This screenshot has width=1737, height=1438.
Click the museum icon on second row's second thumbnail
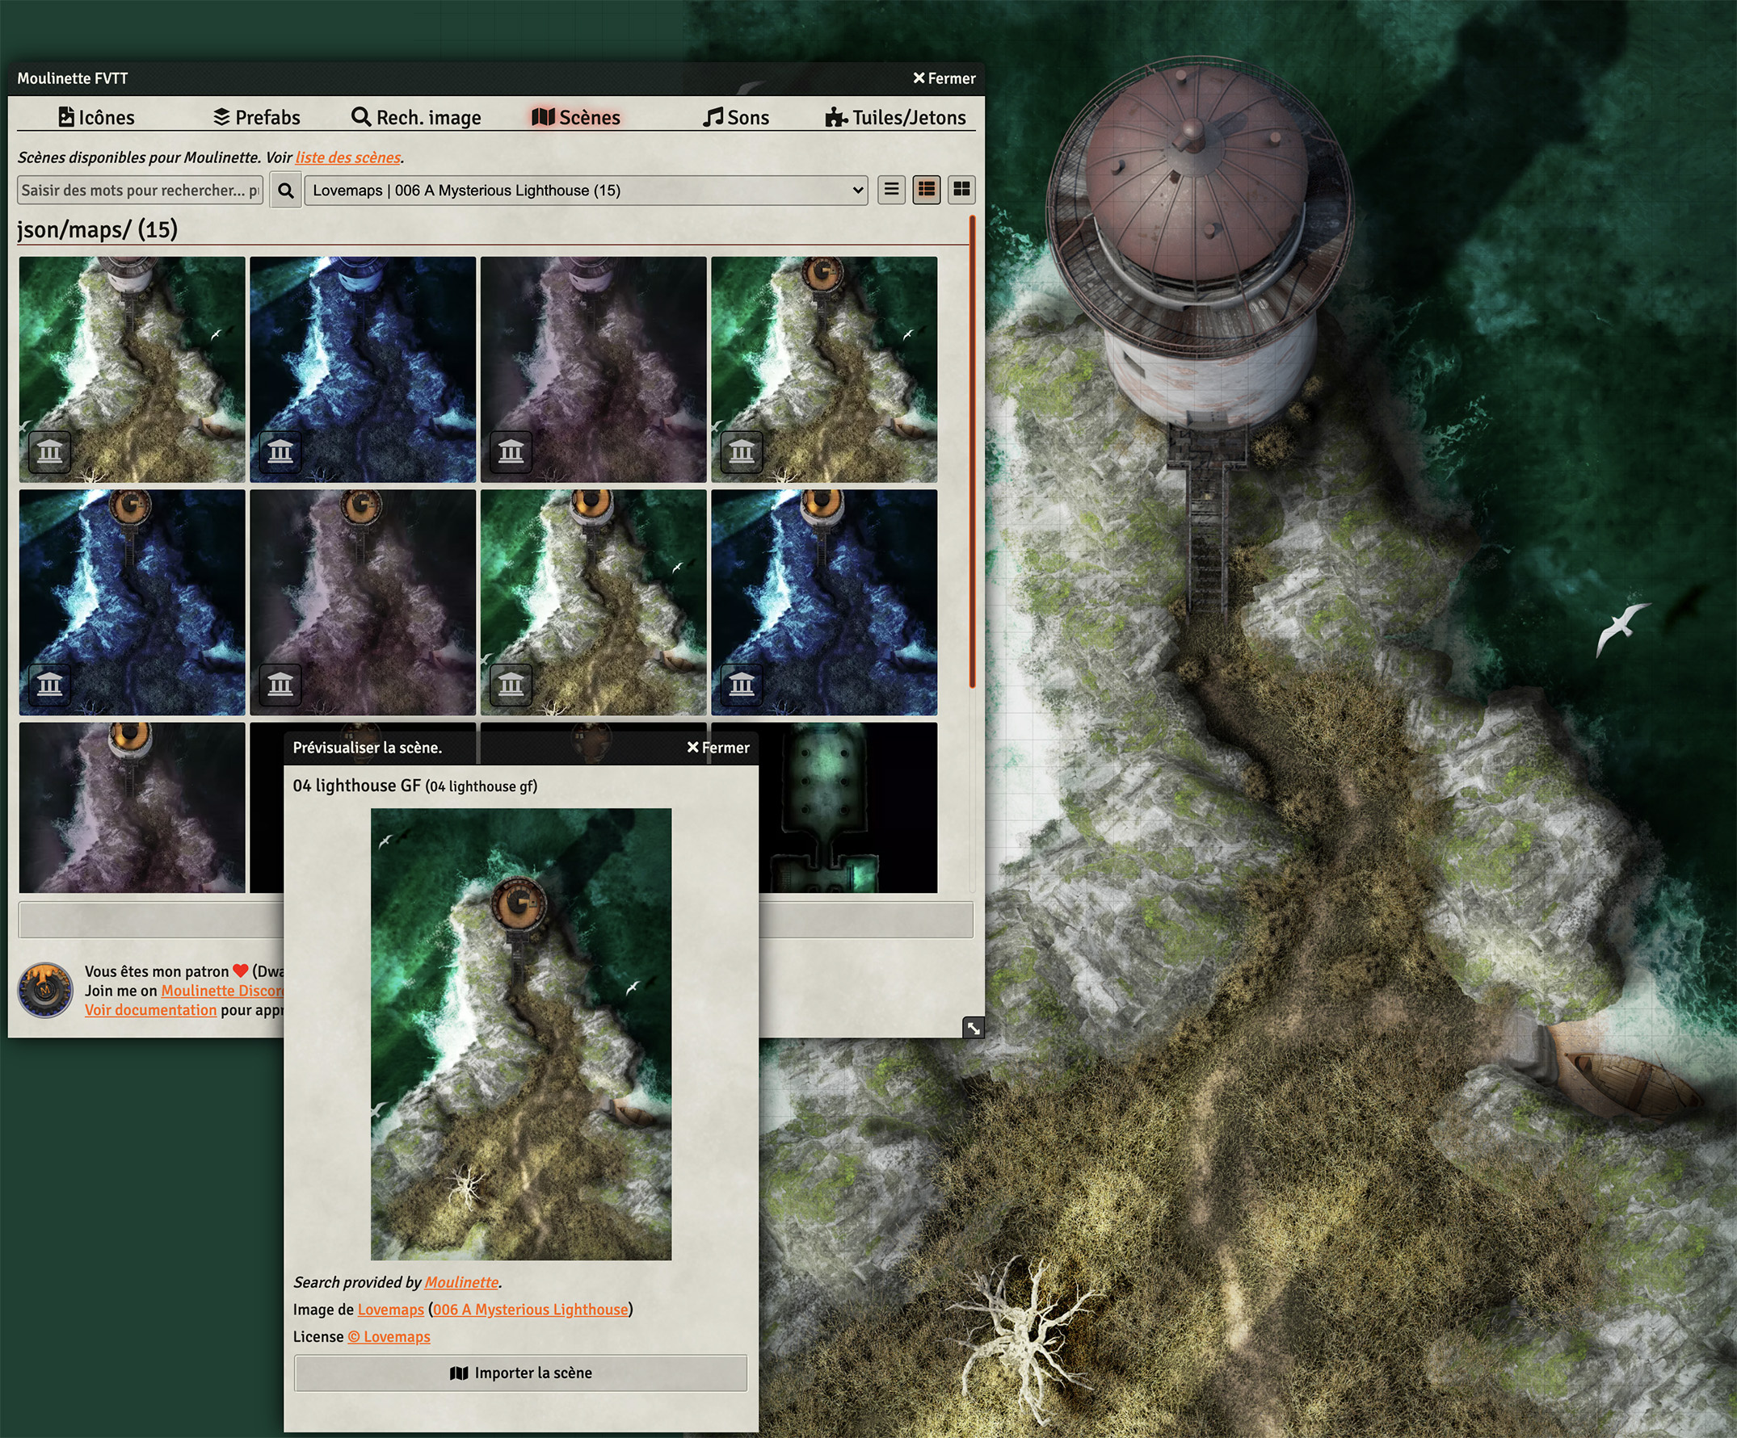(x=280, y=685)
